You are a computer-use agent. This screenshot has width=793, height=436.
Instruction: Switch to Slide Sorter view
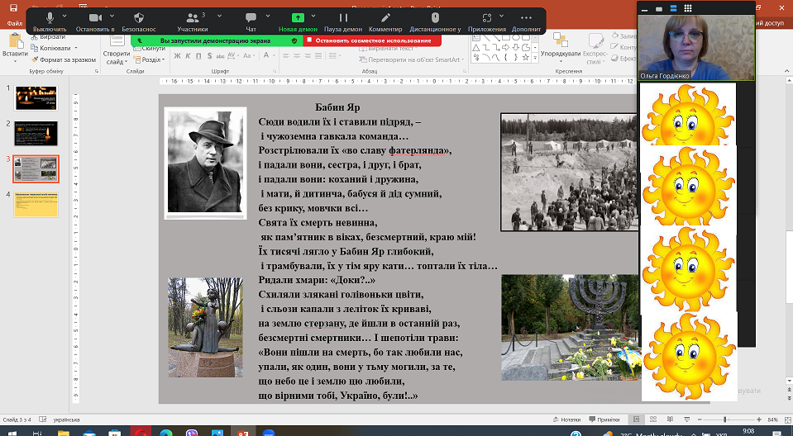pos(653,419)
